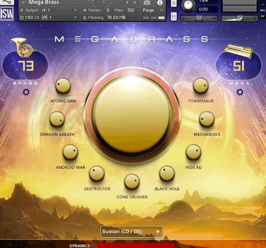Open the Mega layer settings gear
266x248 pixels.
click(x=240, y=92)
